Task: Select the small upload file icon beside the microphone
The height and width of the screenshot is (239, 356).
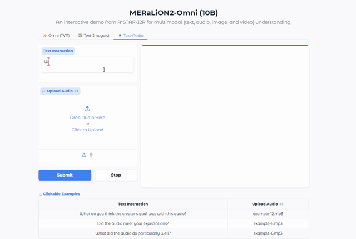Action: (x=84, y=155)
